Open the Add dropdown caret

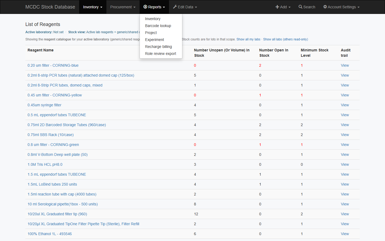pos(290,7)
